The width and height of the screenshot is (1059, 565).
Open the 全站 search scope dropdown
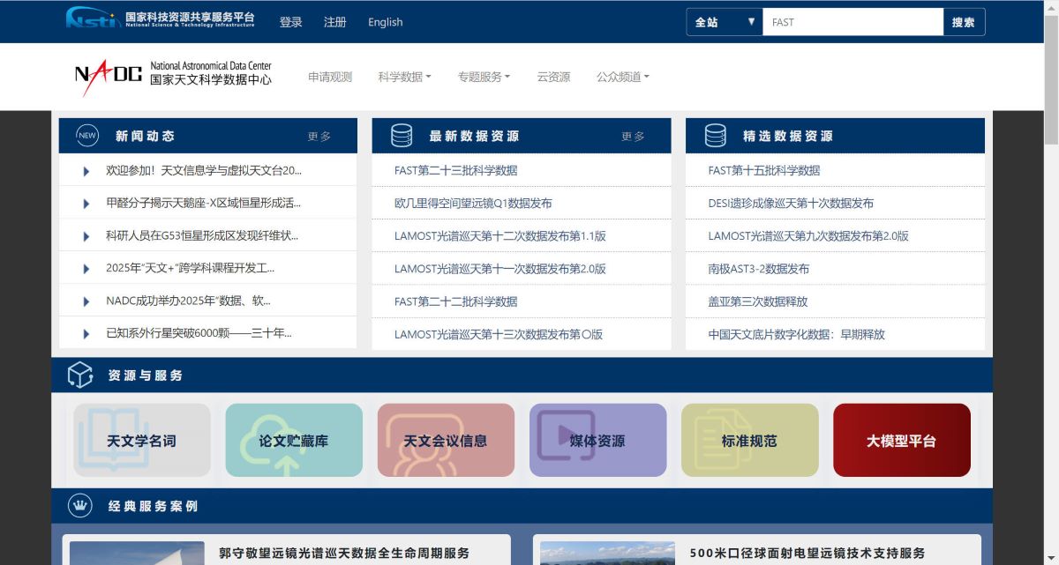(725, 22)
